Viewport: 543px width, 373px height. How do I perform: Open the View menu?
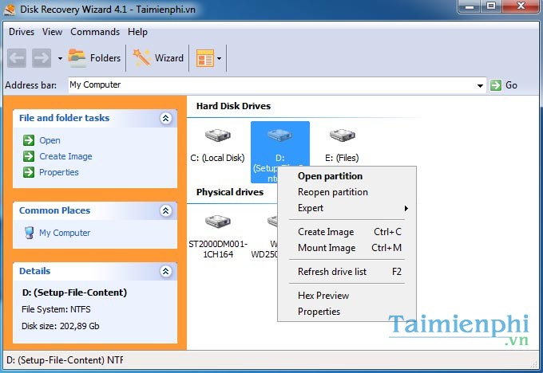click(x=52, y=32)
